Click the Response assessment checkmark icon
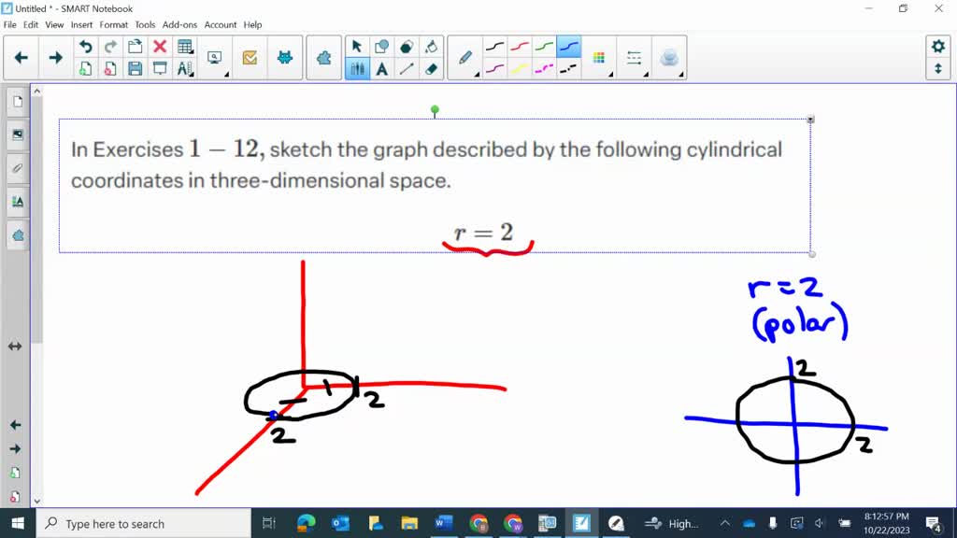 [x=250, y=58]
